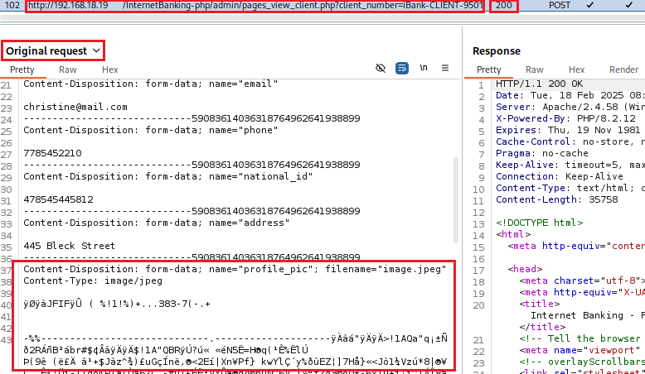Click the name="phone" Content-Disposition line
Screen dimensions: 645x374
[x=151, y=130]
